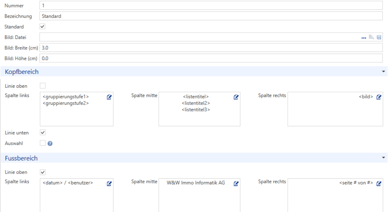
Task: Click the browse ellipsis icon in Bild: Datei
Action: [364, 38]
